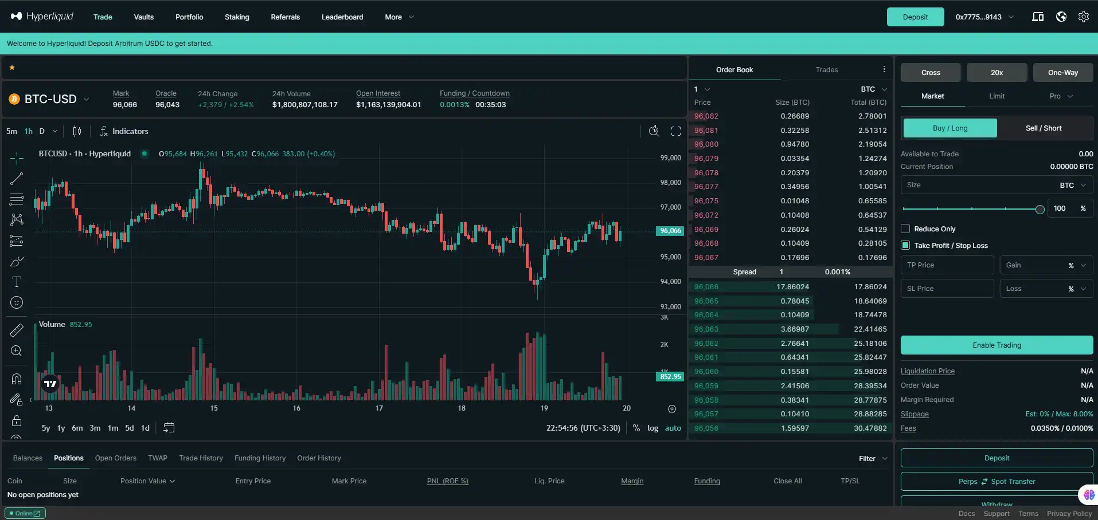Adjust the 20x leverage setting
The width and height of the screenshot is (1098, 520).
997,73
